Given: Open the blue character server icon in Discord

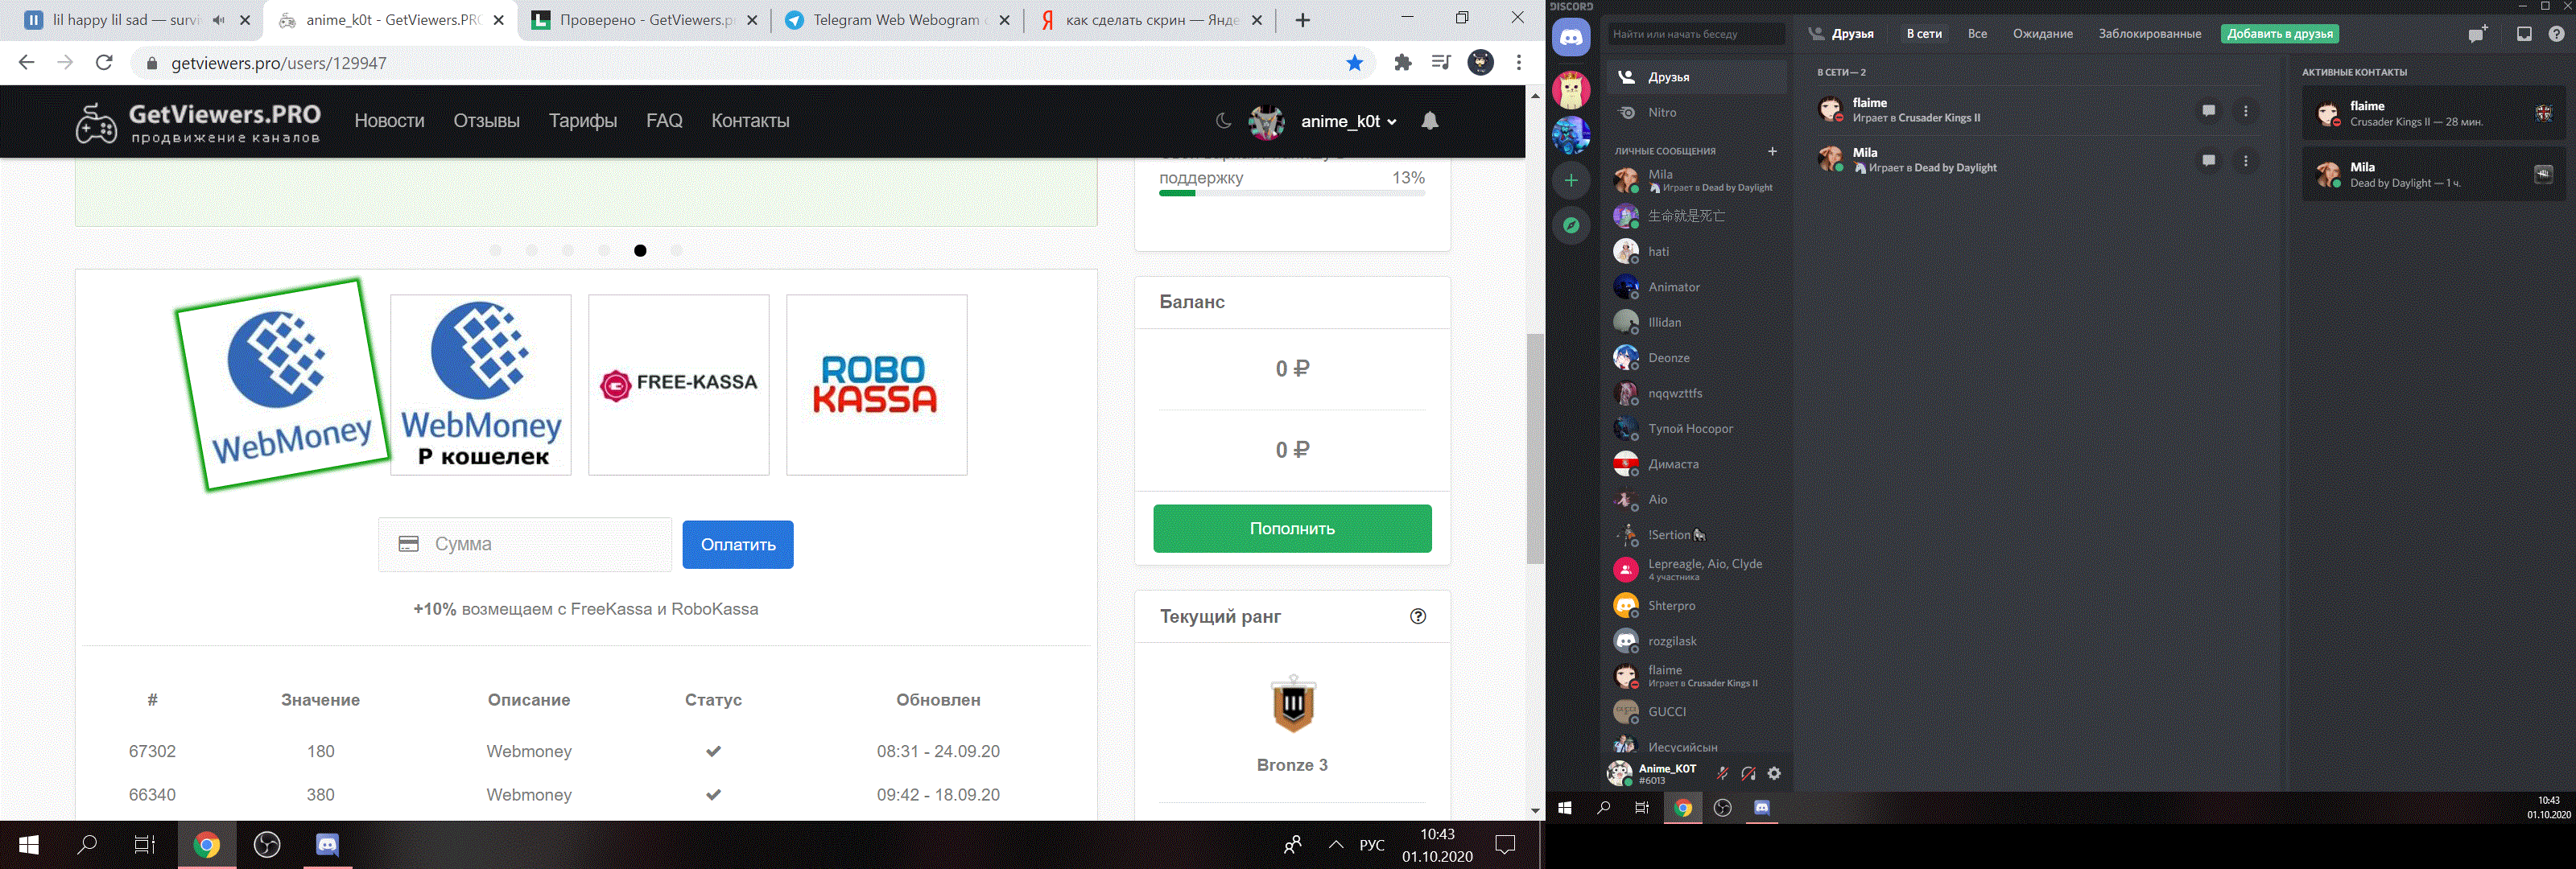Looking at the screenshot, I should [x=1571, y=135].
